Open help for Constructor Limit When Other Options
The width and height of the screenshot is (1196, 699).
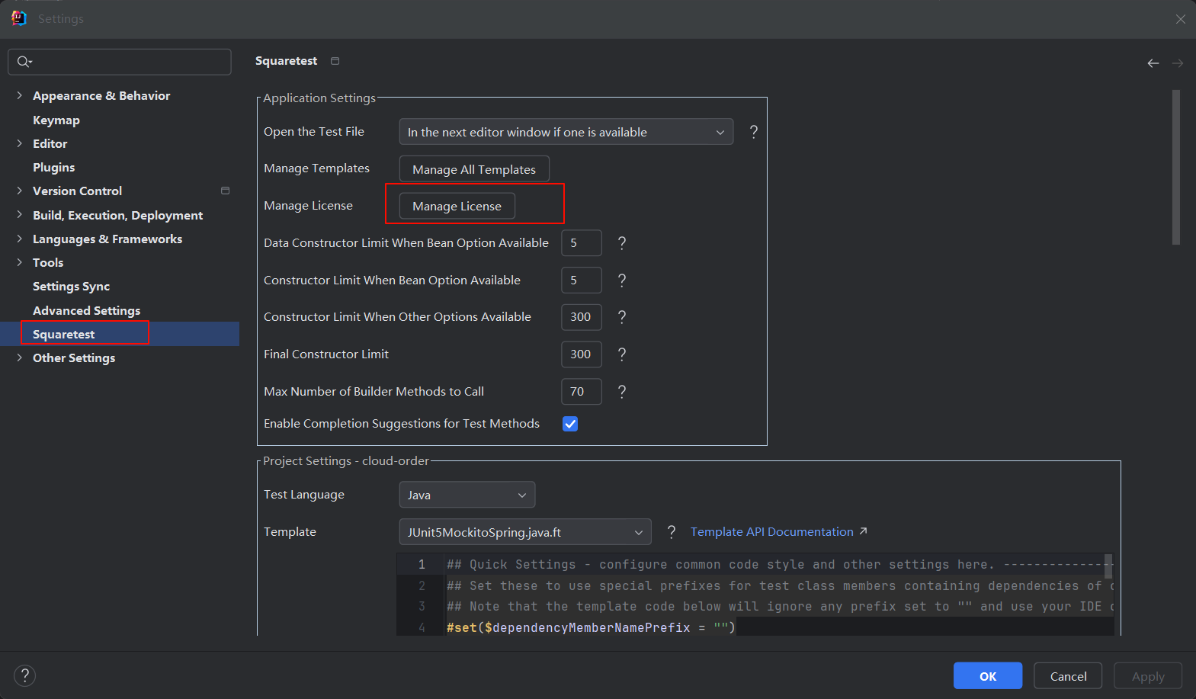click(x=622, y=317)
